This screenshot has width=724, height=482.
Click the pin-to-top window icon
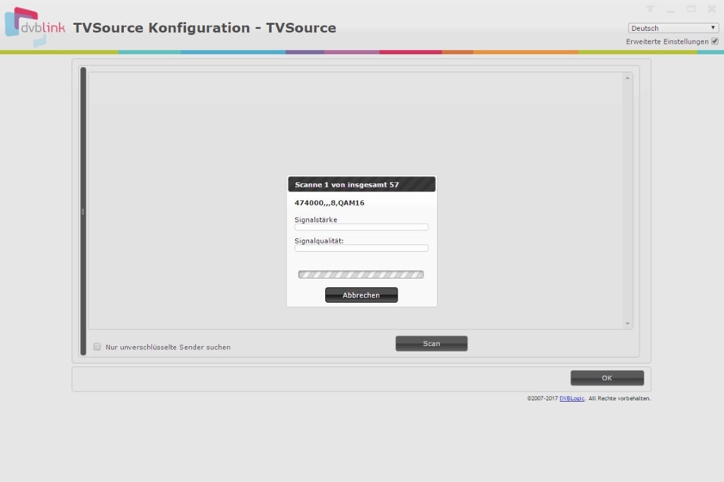point(650,9)
